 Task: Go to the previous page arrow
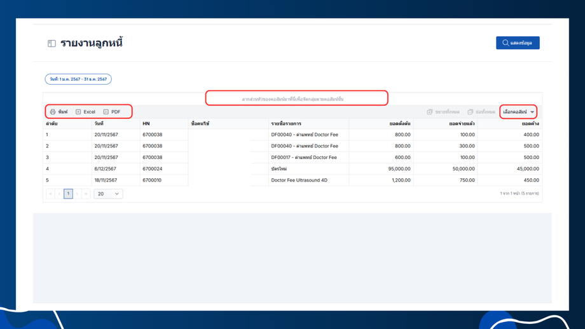(59, 194)
